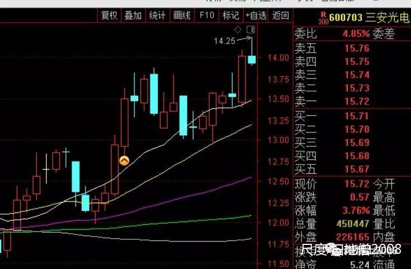Select 卖二 price 15.73
The image size is (411, 269).
click(357, 88)
